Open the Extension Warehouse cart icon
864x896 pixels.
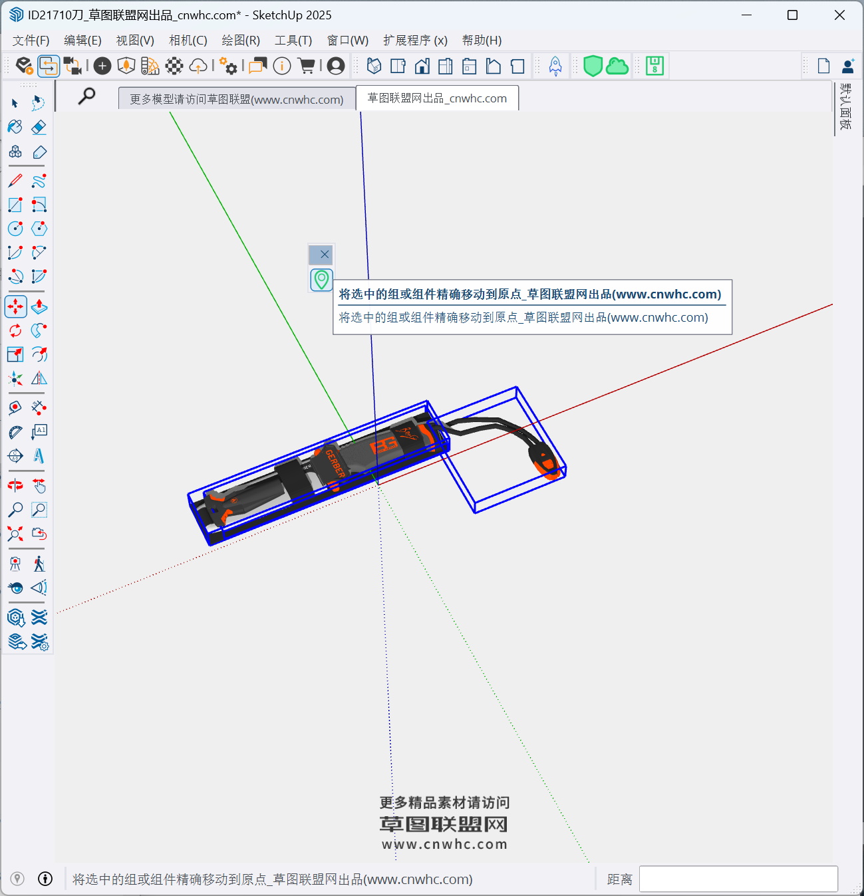click(x=307, y=66)
